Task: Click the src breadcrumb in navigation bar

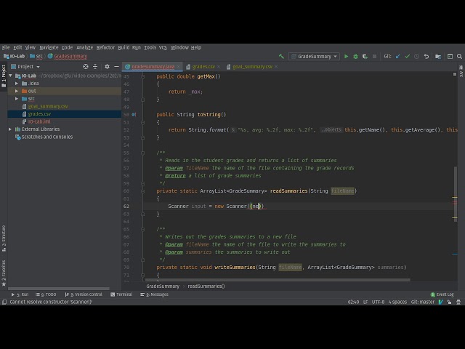Action: tap(39, 56)
